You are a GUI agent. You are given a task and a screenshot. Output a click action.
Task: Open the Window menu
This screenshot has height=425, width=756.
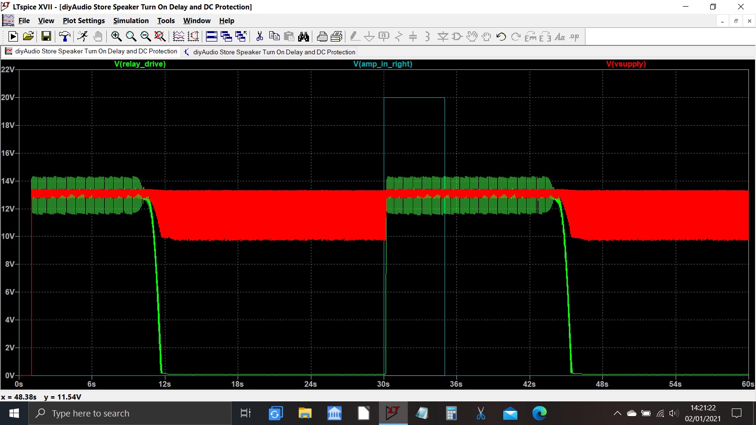click(x=197, y=21)
